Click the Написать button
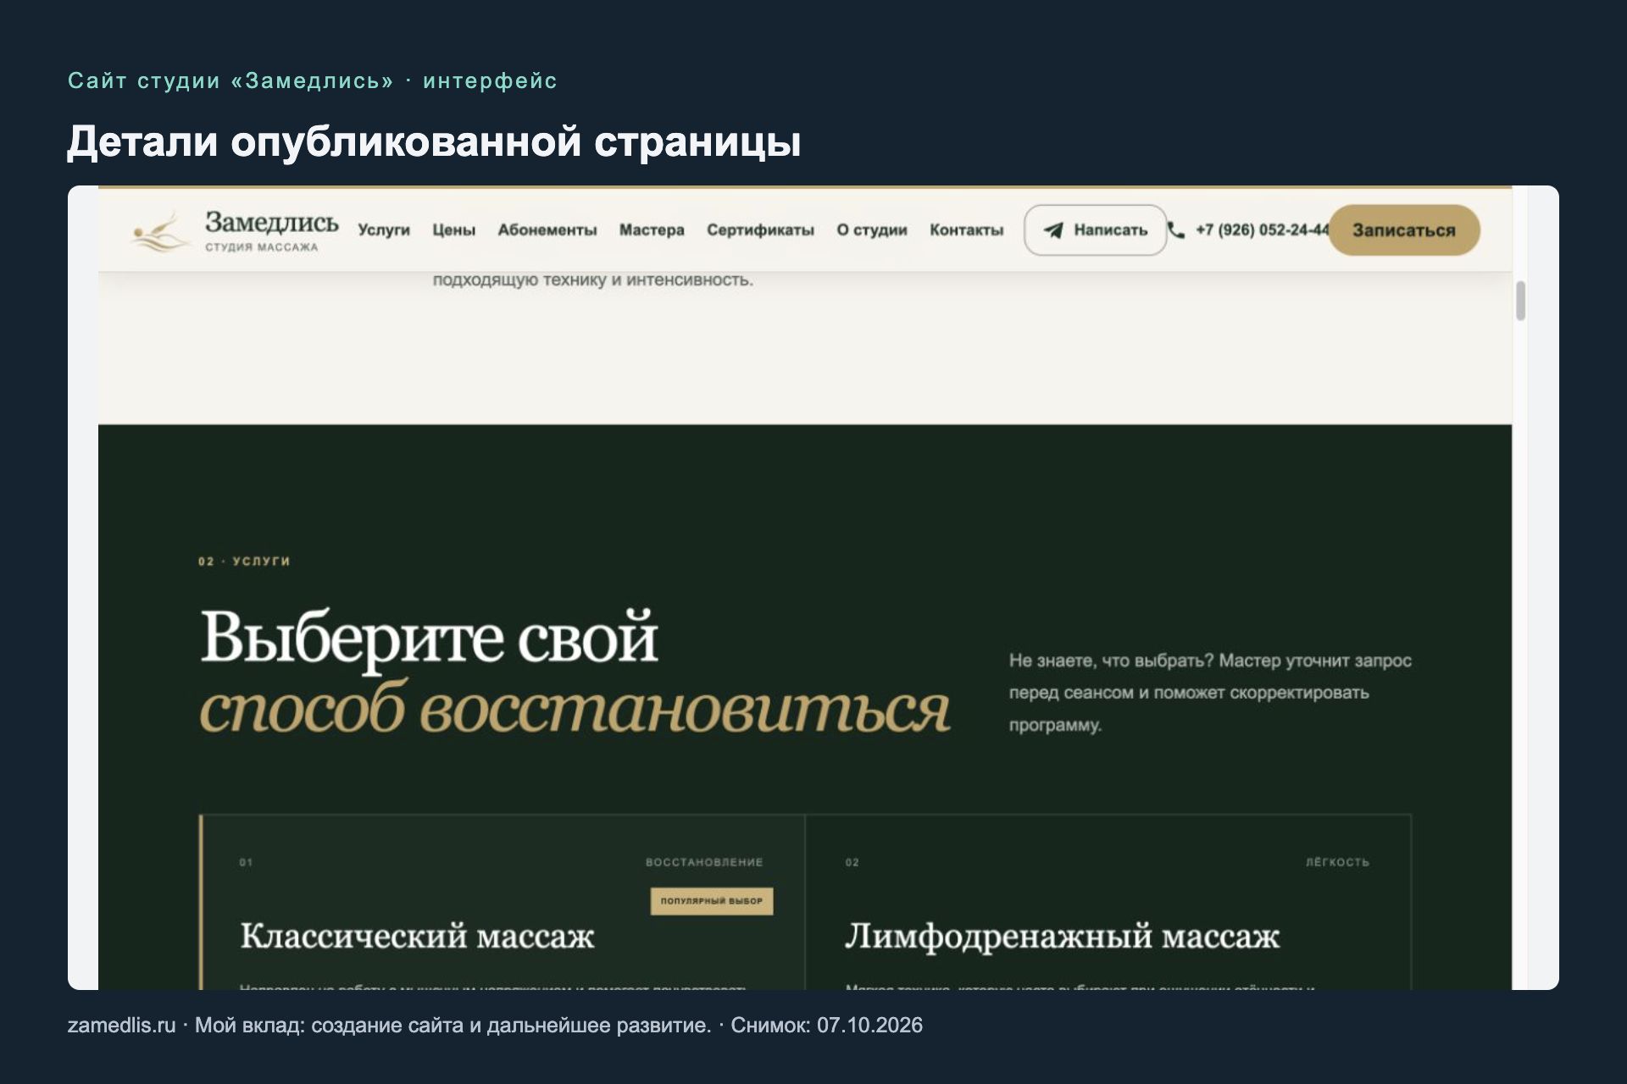 click(1095, 230)
